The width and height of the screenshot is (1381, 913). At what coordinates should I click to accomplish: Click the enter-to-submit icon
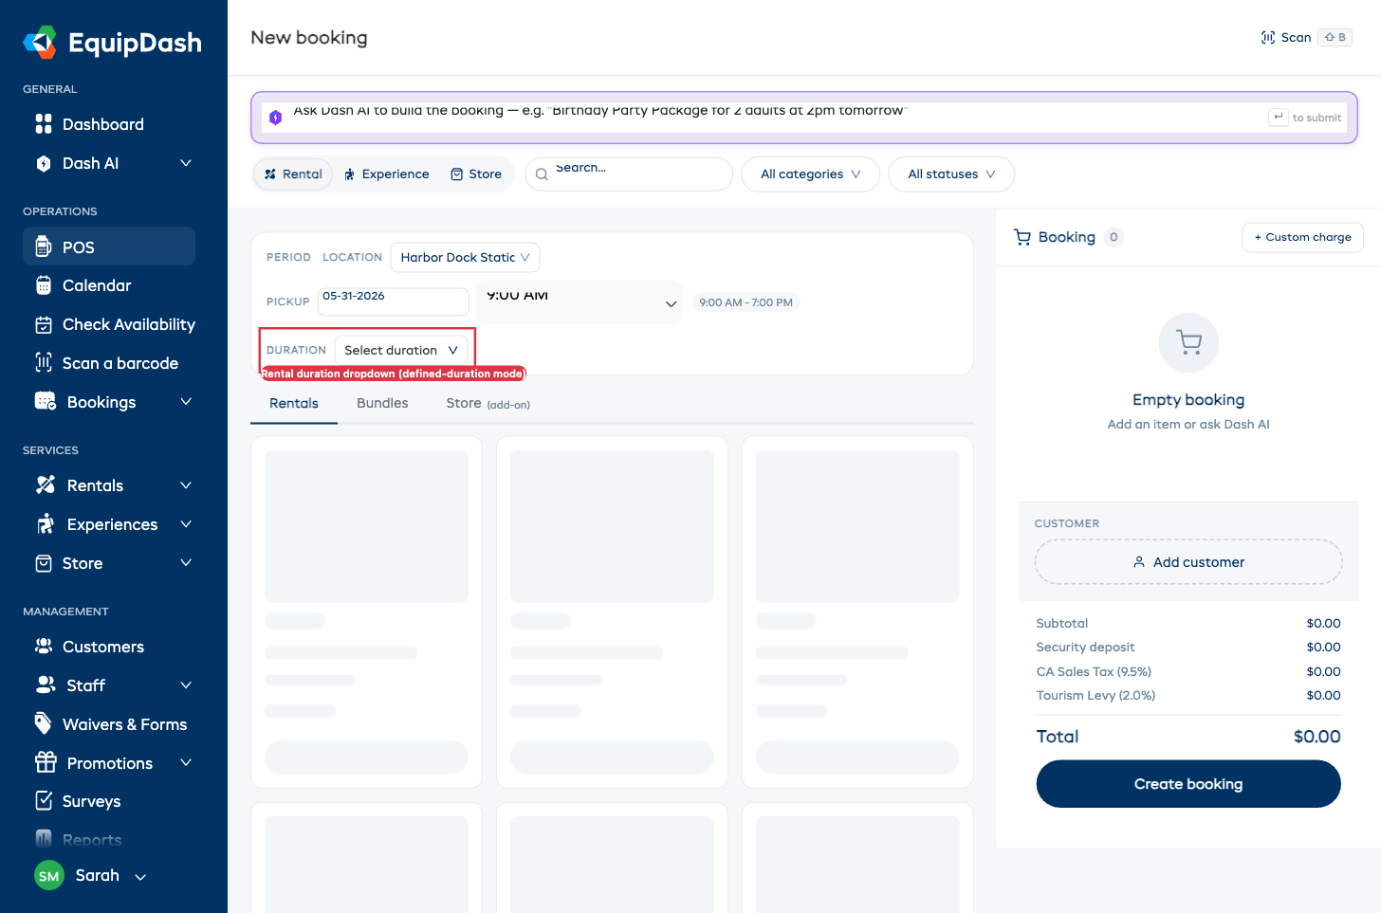[x=1278, y=118]
